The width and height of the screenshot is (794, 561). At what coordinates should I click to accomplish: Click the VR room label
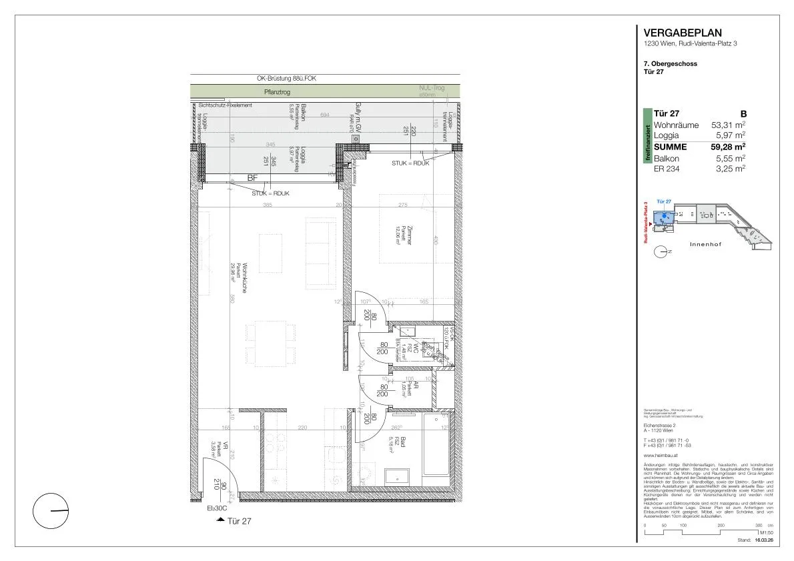point(226,446)
